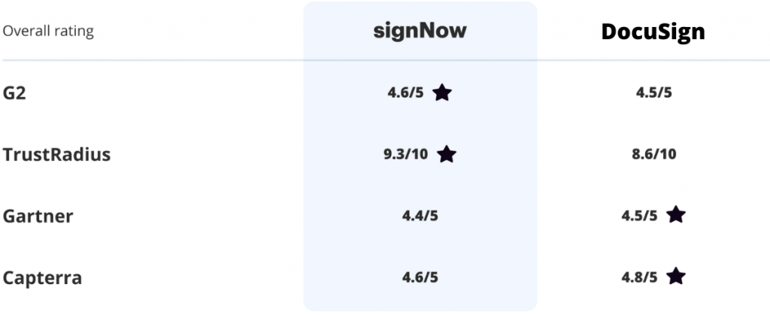The width and height of the screenshot is (770, 315).
Task: Select the G2 row label
Action: click(x=15, y=93)
